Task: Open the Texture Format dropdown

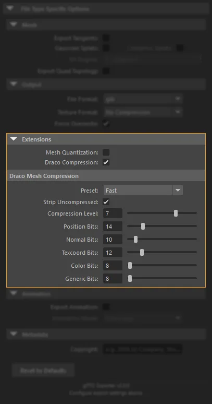Action: [x=143, y=112]
